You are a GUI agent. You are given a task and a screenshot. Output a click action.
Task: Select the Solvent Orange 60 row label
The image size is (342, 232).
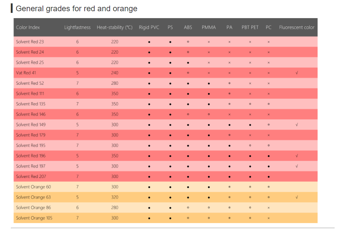tap(33, 187)
